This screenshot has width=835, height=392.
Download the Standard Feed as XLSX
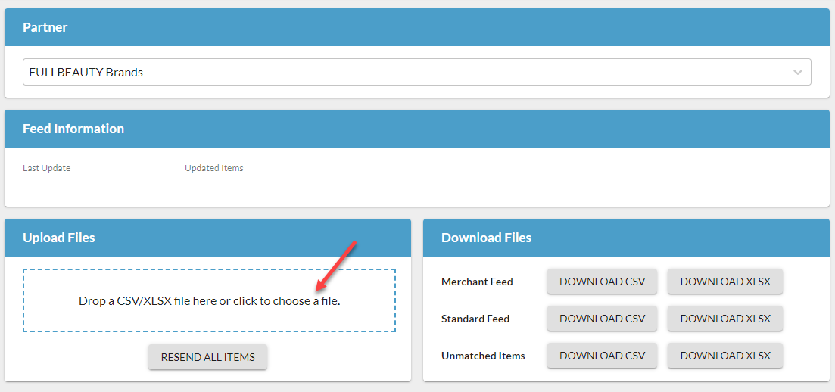pyautogui.click(x=724, y=319)
